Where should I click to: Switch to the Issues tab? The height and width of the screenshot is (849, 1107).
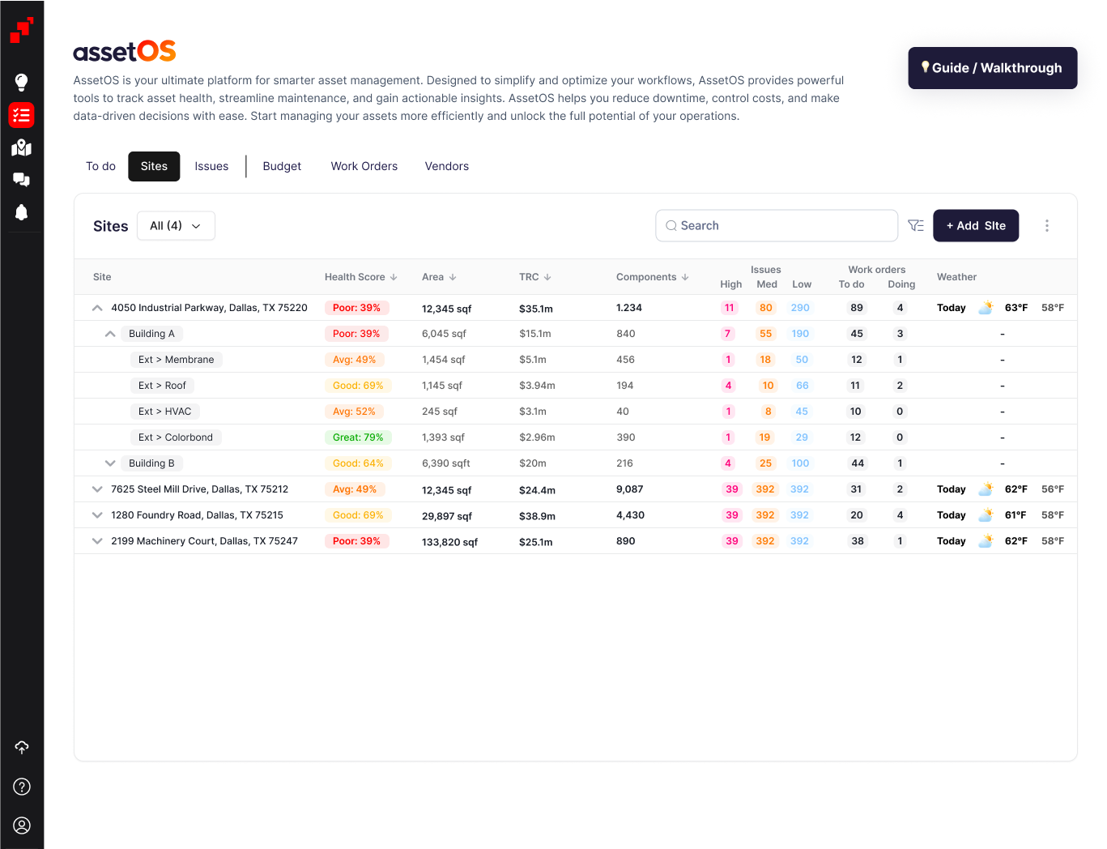pos(211,166)
